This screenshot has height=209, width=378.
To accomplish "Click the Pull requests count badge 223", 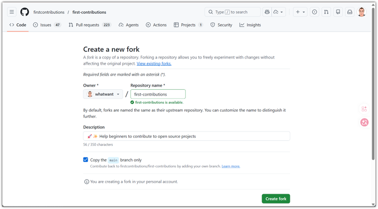I will pos(107,25).
